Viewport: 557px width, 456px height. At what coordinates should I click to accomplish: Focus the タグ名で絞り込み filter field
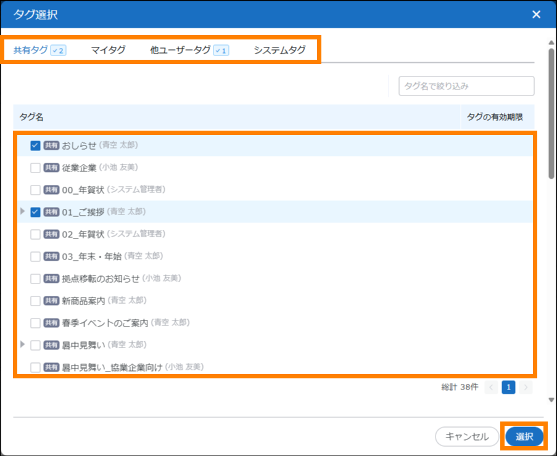click(x=466, y=86)
